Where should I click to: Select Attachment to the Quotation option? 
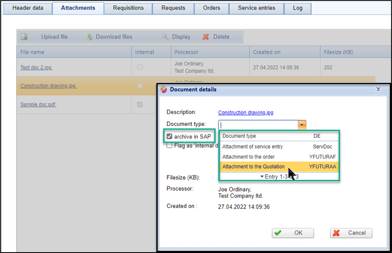[x=253, y=167]
